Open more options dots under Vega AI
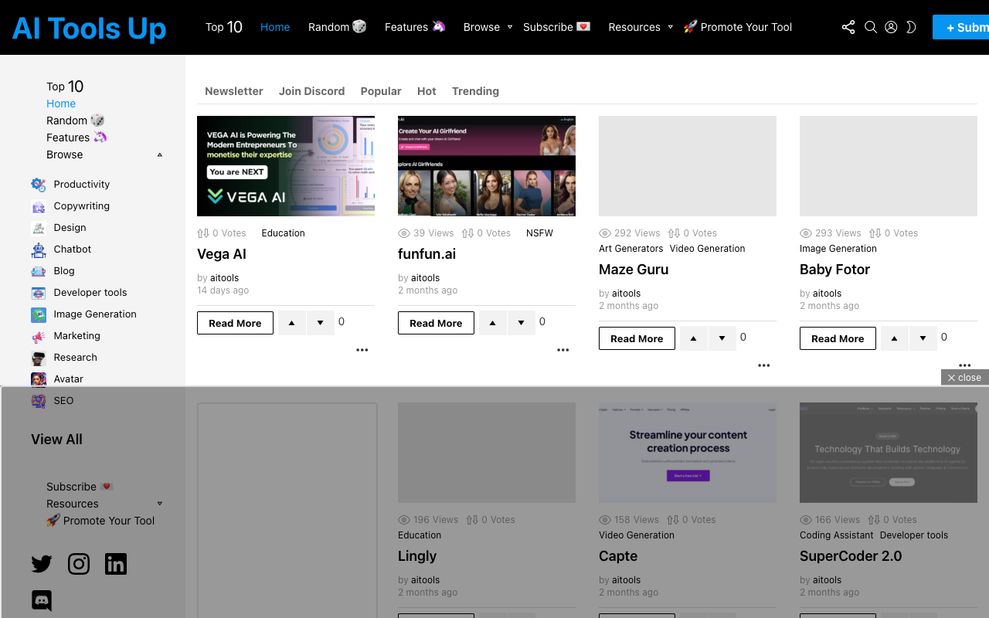Viewport: 989px width, 618px height. point(362,350)
